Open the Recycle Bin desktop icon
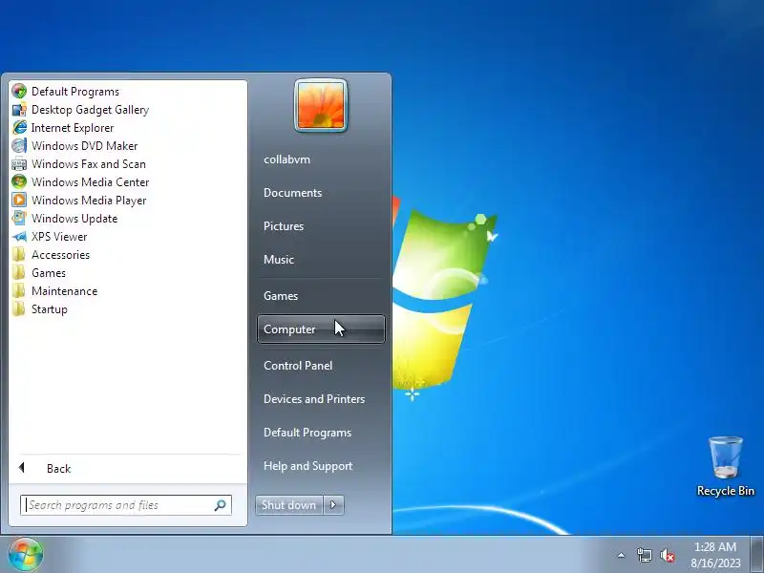This screenshot has height=573, width=764. (726, 466)
